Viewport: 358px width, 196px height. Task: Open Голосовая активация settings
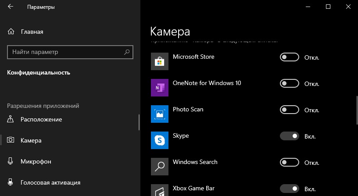pyautogui.click(x=50, y=182)
